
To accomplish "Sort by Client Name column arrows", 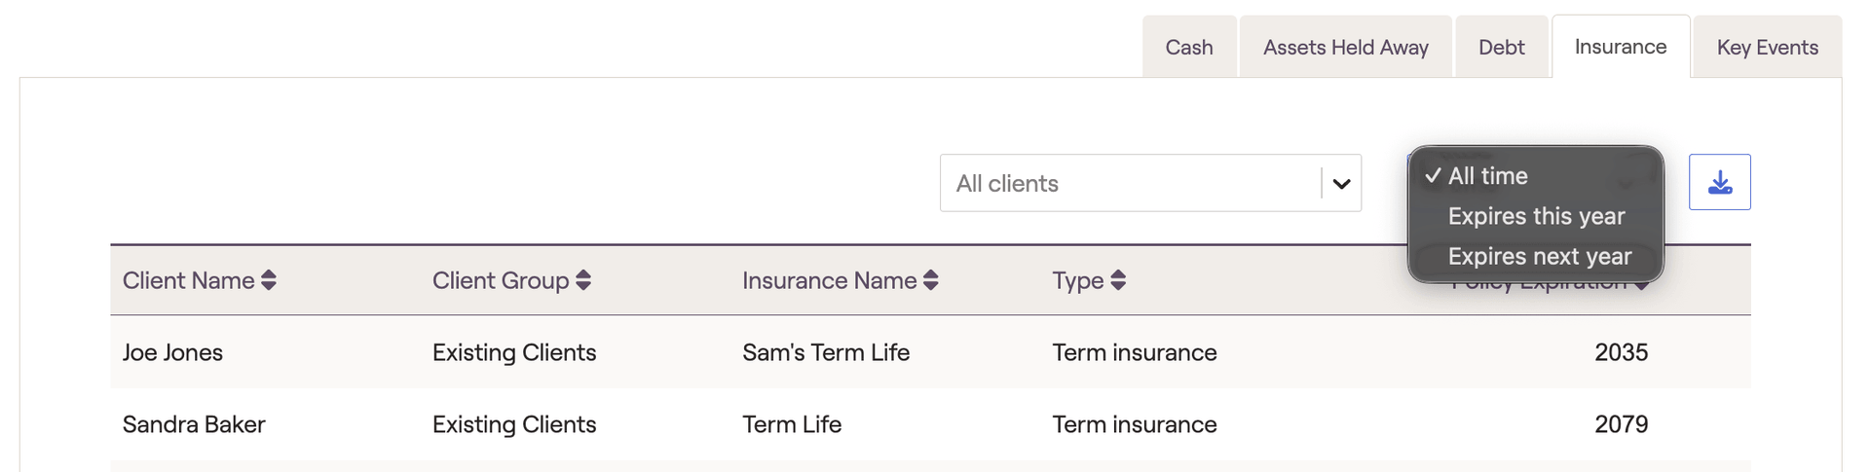I will pyautogui.click(x=269, y=280).
